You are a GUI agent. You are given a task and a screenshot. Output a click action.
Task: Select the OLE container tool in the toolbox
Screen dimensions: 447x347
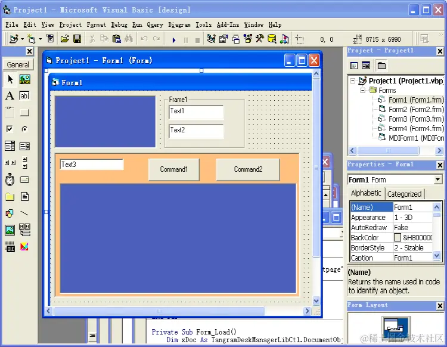point(10,247)
